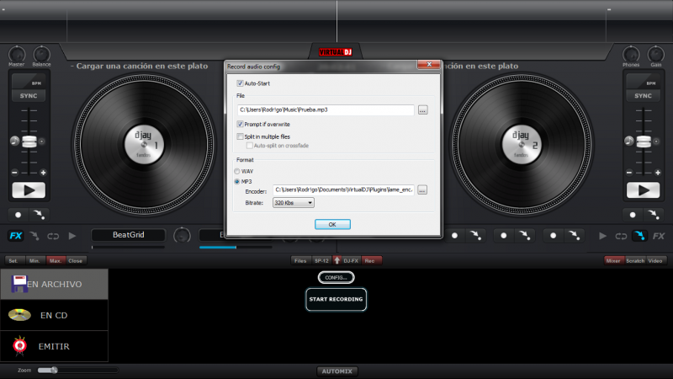Toggle the right deck FX button

click(x=659, y=236)
